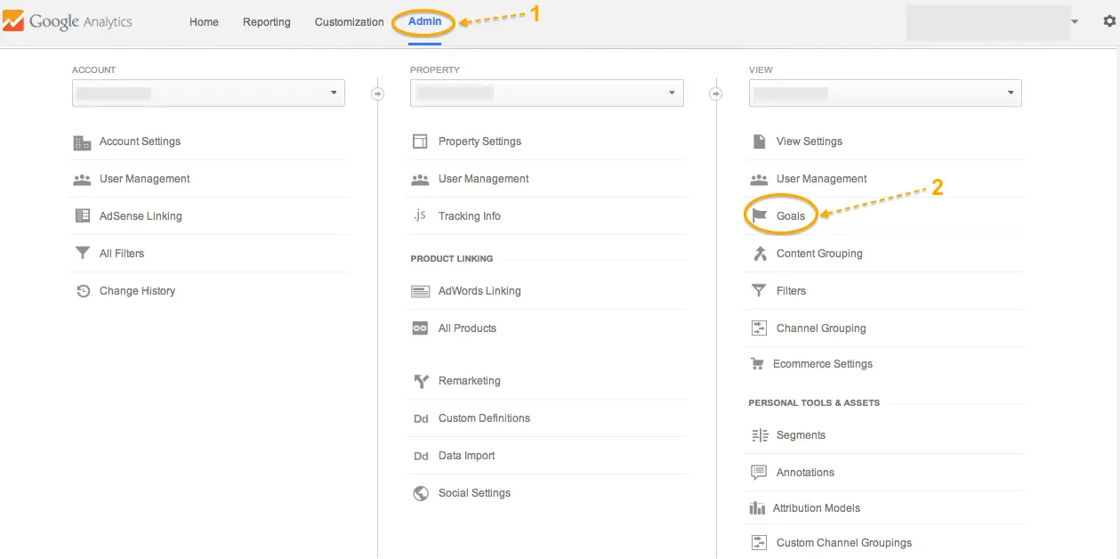Go to the Home tab
Image resolution: width=1120 pixels, height=559 pixels.
[204, 22]
